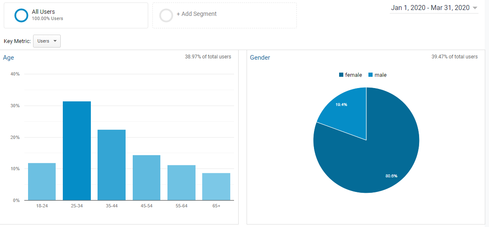Click the '30%' y-axis label
This screenshot has width=489, height=227.
(x=15, y=106)
